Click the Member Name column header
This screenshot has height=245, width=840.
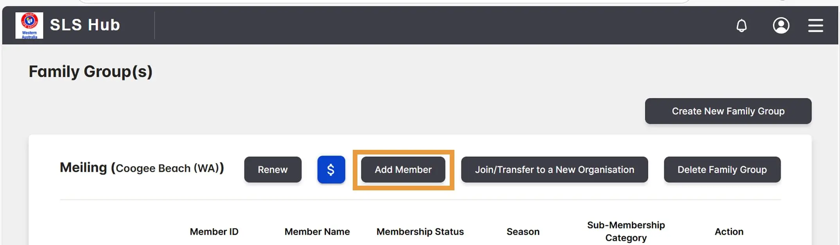[x=317, y=232]
